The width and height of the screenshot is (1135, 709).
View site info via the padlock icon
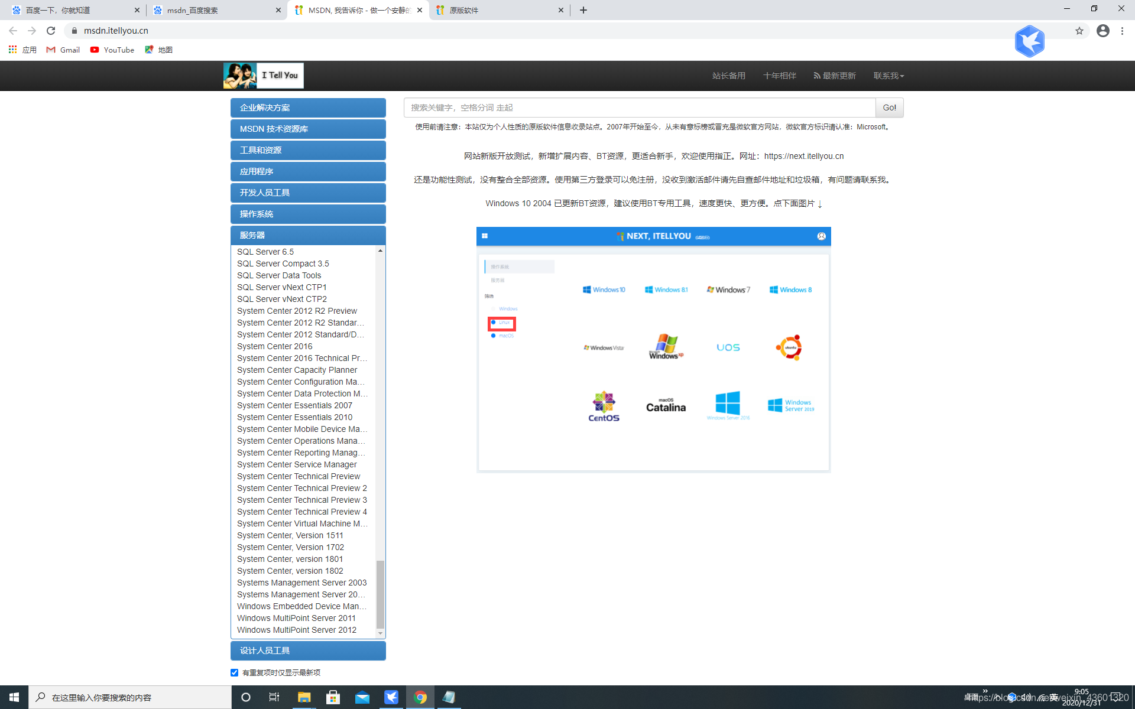(74, 31)
